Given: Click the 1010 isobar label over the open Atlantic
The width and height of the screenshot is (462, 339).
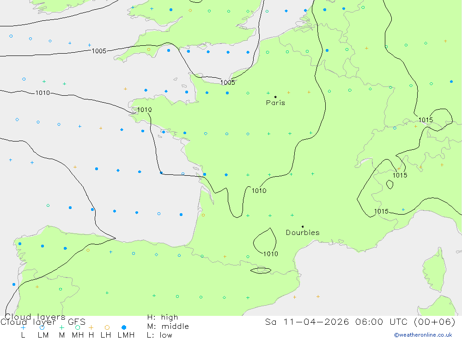Looking at the screenshot, I should [43, 93].
